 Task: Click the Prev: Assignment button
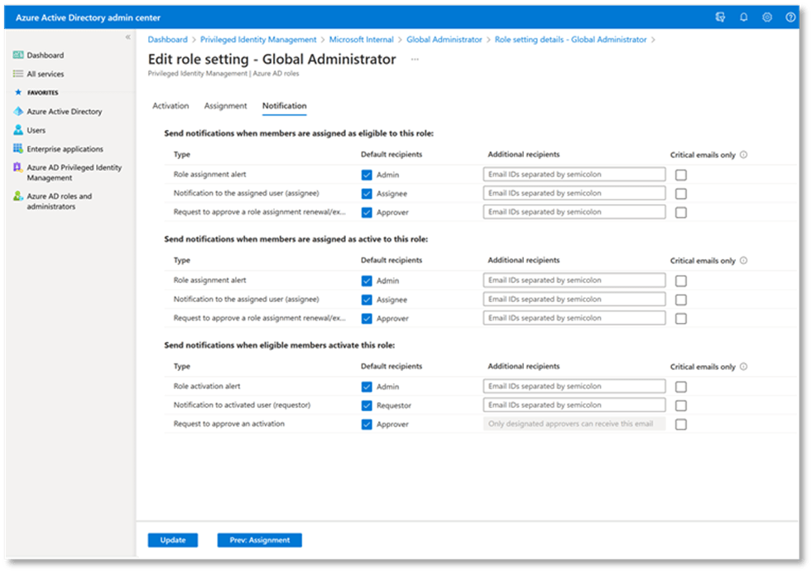pos(259,541)
